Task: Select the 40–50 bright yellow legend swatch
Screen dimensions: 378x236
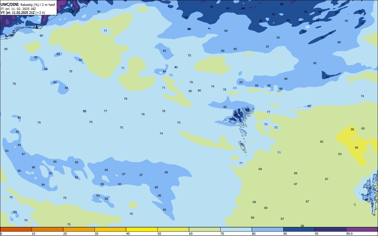Action: coord(142,229)
